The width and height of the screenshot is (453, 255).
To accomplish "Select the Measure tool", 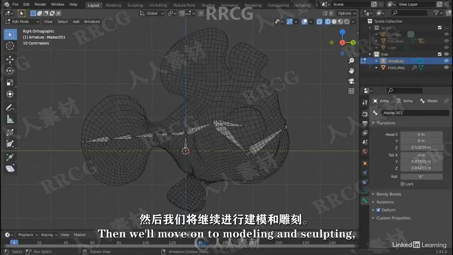I will 10,119.
